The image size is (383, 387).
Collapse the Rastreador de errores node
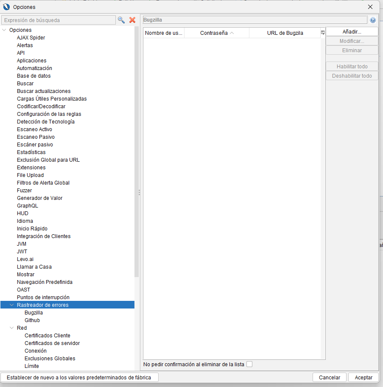pos(12,305)
